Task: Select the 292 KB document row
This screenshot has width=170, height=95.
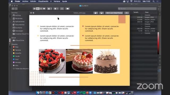Action: tap(144, 29)
